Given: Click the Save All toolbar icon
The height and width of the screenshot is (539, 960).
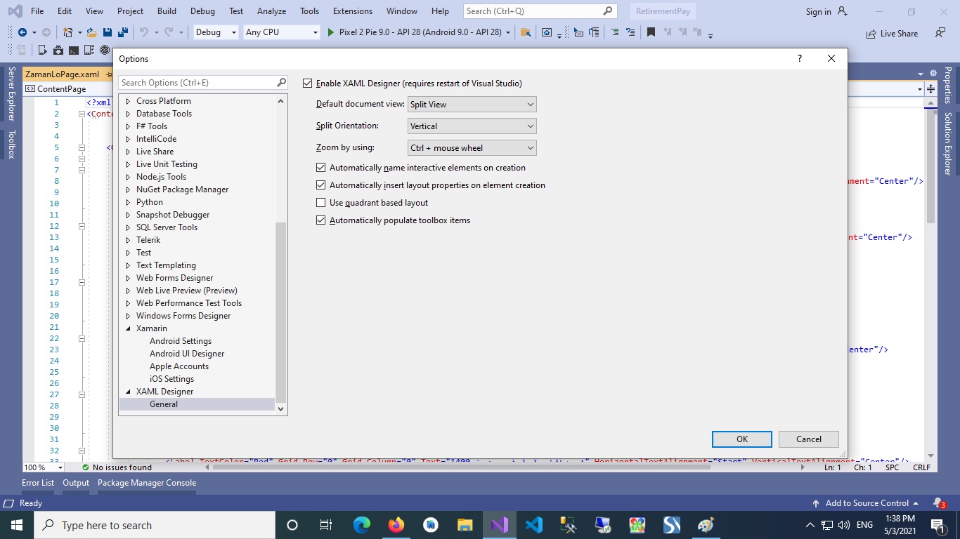Looking at the screenshot, I should point(122,32).
